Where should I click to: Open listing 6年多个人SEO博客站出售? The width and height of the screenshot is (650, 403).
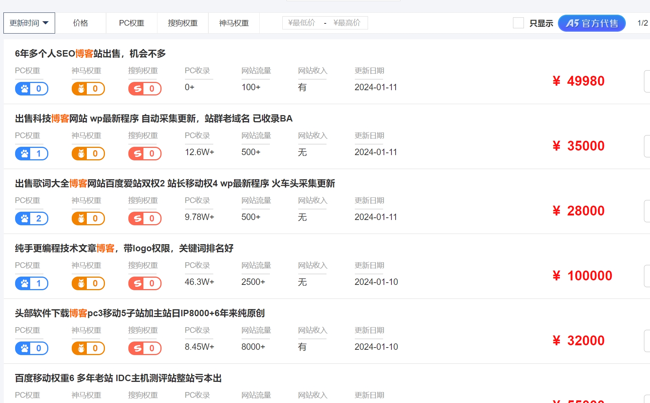pos(90,54)
